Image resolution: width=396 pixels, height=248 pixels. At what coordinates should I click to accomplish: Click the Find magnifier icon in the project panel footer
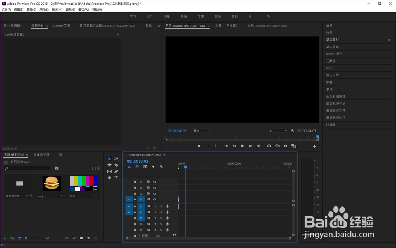[x=74, y=238]
